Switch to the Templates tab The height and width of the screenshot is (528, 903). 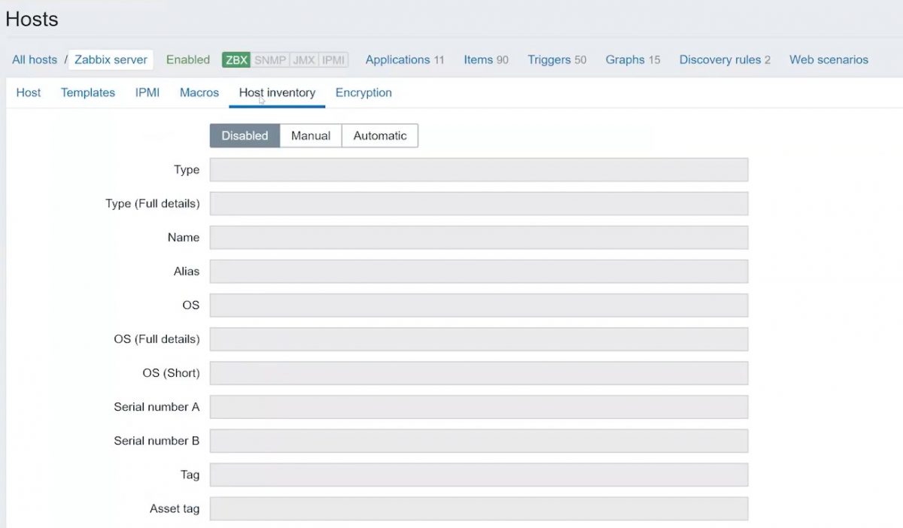(88, 92)
